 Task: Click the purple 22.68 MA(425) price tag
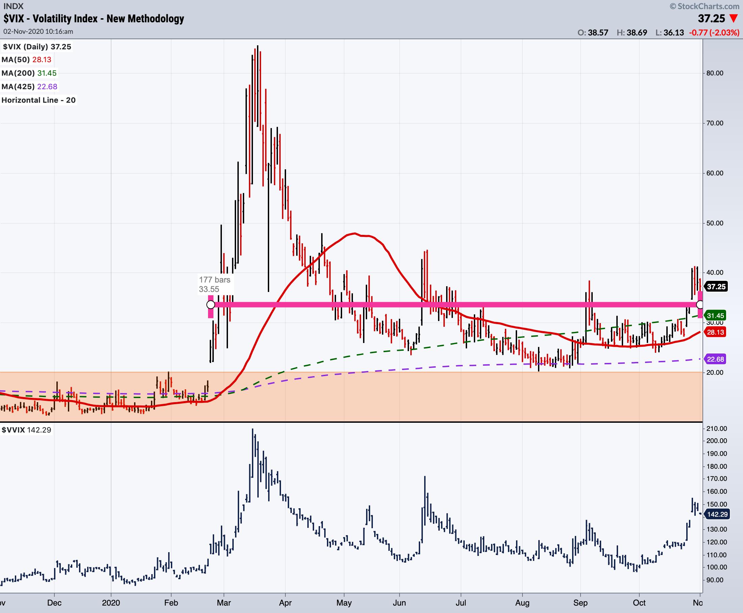coord(715,359)
